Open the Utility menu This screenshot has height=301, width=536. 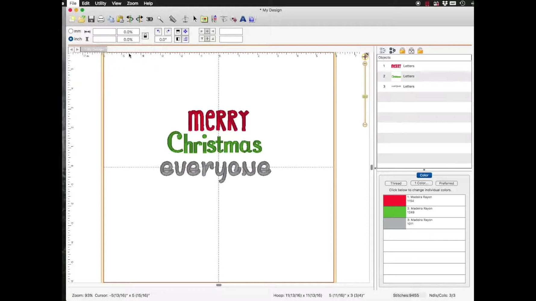click(x=101, y=3)
